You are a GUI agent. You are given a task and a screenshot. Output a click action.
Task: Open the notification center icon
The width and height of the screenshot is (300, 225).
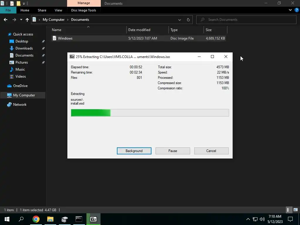point(290,219)
